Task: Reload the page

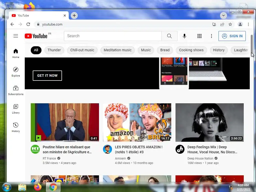Action: tap(28, 24)
